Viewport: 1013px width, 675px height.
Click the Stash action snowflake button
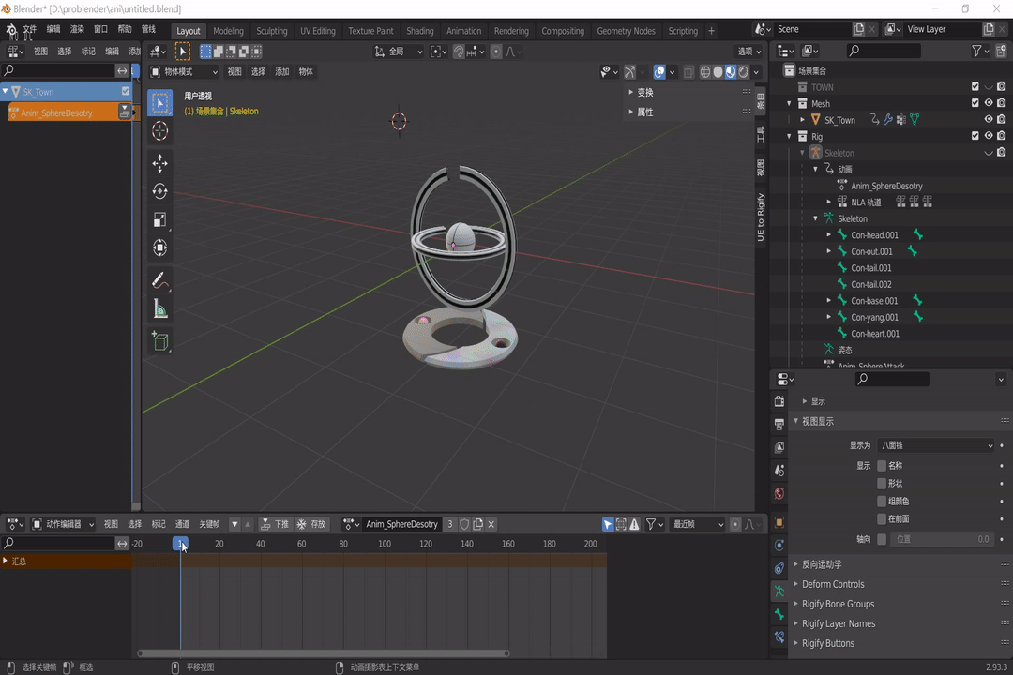311,524
